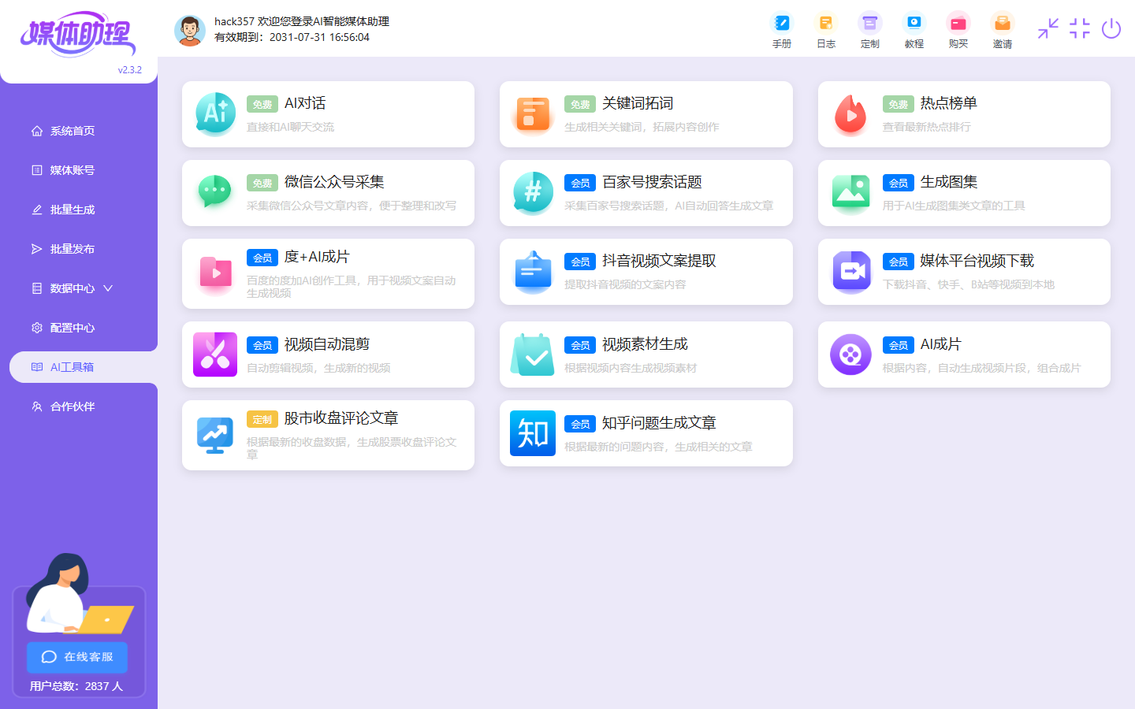Click the 在线客服 button

(77, 657)
